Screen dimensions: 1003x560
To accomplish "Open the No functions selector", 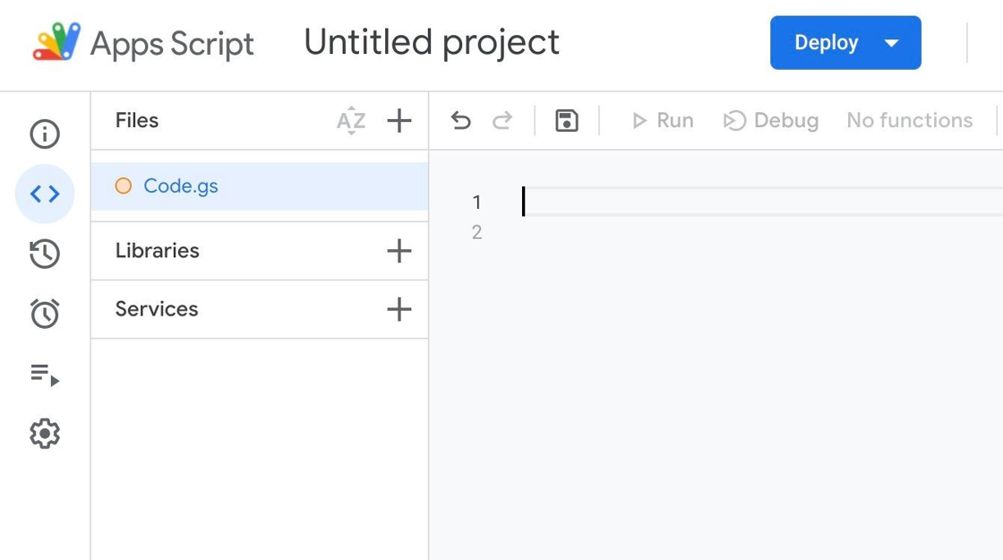I will tap(909, 121).
